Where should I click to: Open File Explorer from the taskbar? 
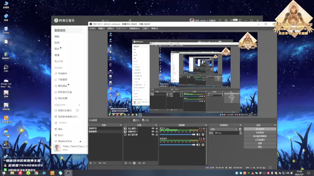coord(12,173)
